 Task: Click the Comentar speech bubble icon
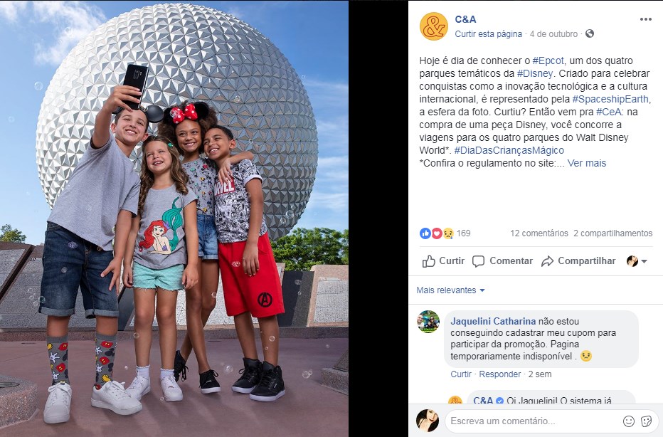pyautogui.click(x=478, y=261)
